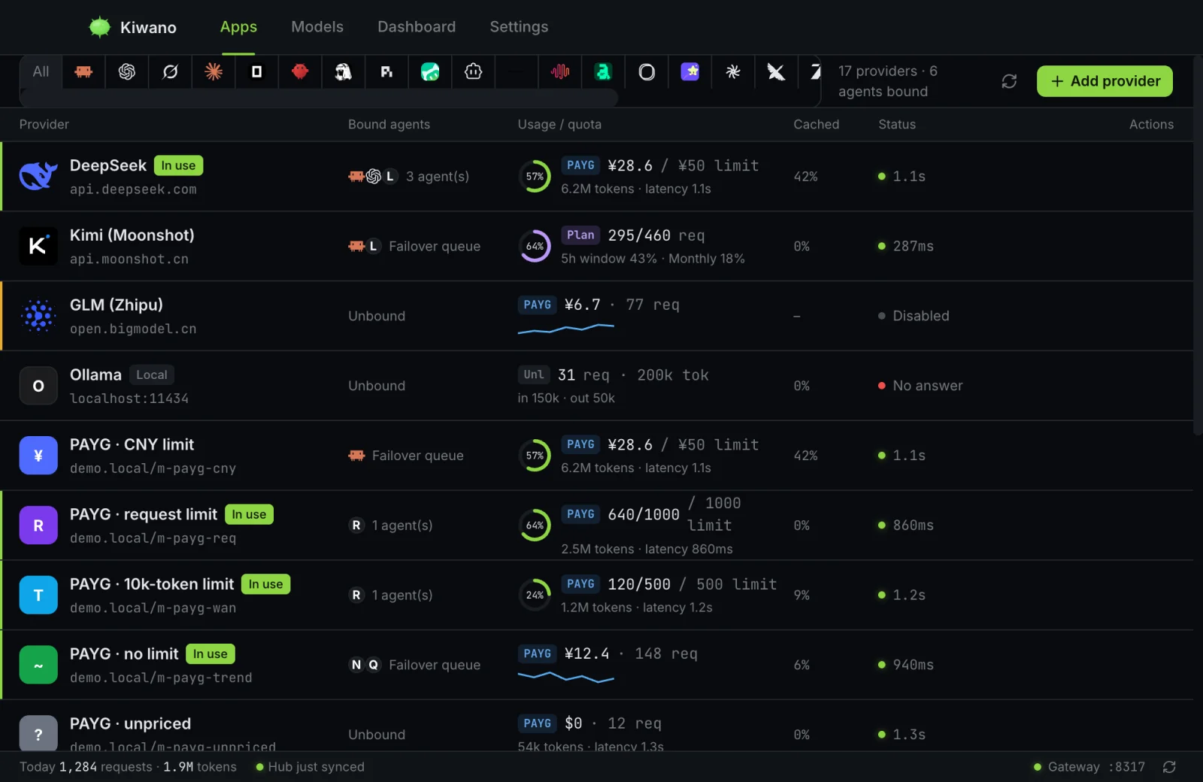
Task: Click the gray question-mark avatar for unpriced
Action: tap(38, 733)
